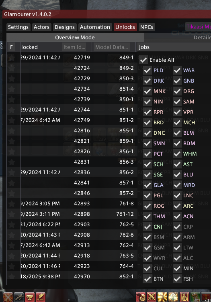Uncheck the CRP job checkbox

coord(177,227)
